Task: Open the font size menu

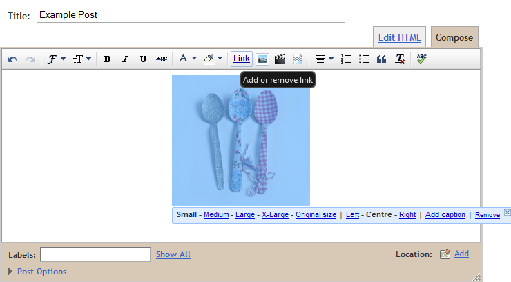Action: click(81, 59)
